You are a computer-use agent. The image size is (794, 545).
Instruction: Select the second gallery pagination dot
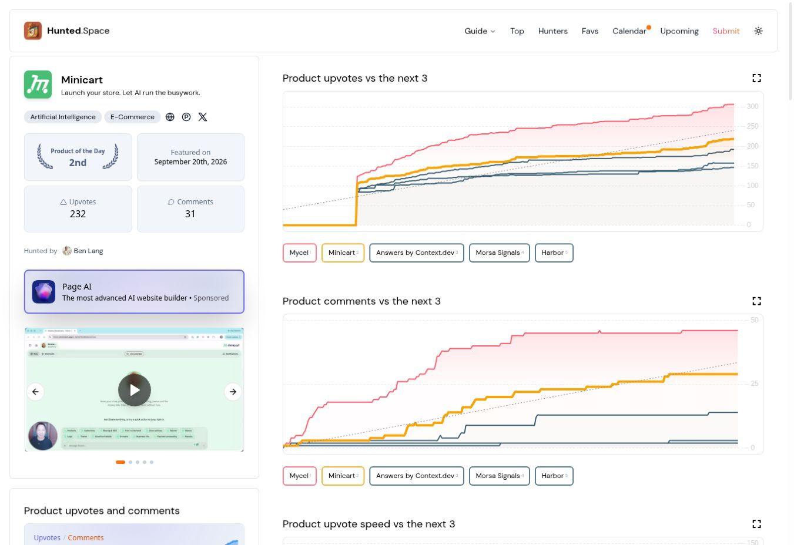130,462
